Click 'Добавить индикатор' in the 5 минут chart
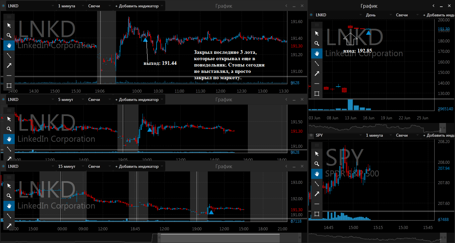The width and height of the screenshot is (455, 243). click(x=139, y=99)
